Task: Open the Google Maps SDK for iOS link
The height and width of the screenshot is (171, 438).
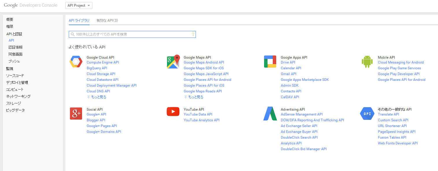Action: point(204,68)
